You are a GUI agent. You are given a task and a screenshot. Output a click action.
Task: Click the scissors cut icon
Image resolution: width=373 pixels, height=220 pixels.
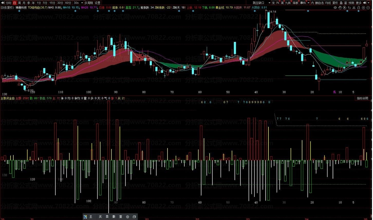click(354, 8)
